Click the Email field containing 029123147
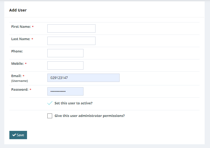This screenshot has width=210, height=148. tap(83, 78)
